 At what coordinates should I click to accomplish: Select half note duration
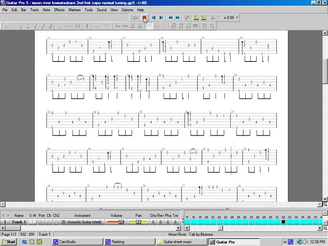click(13, 26)
